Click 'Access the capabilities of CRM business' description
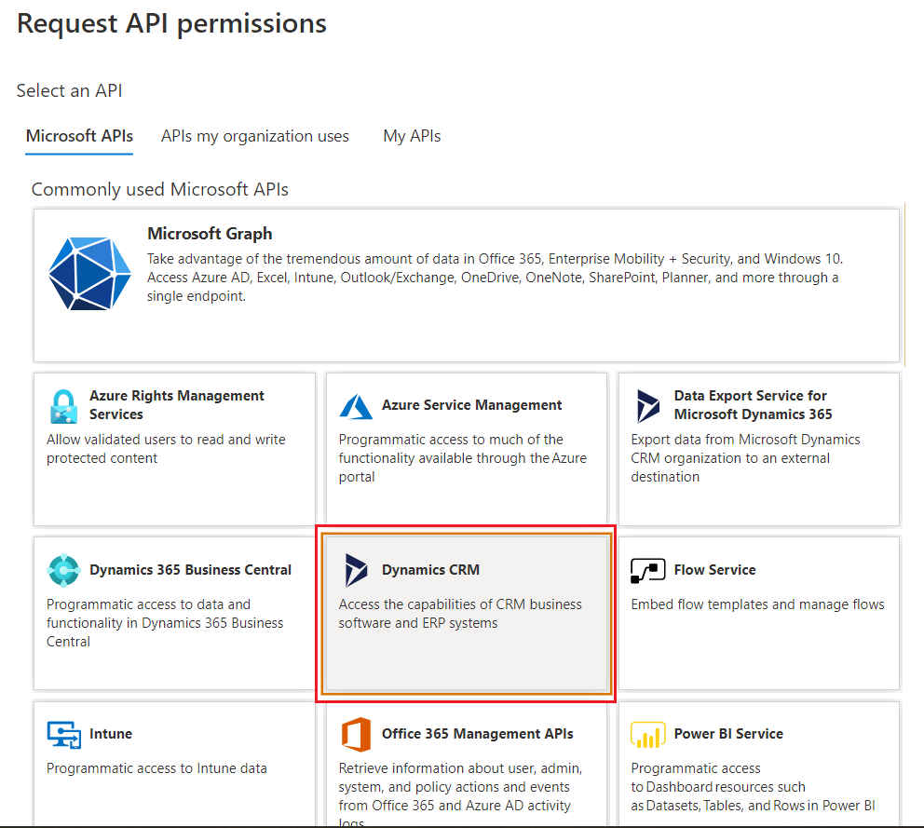The image size is (924, 828). pos(460,614)
